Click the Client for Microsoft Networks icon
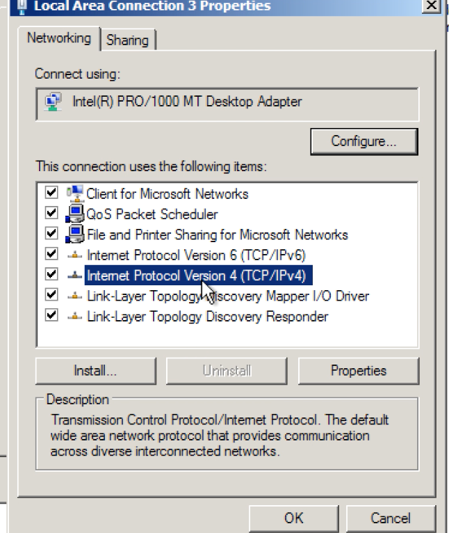Viewport: 449px width, 533px height. (74, 193)
